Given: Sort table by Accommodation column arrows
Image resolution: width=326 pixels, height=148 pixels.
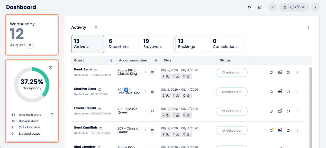Looking at the screenshot, I should [156, 60].
